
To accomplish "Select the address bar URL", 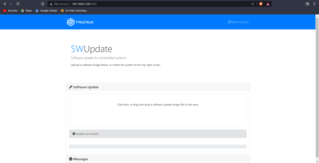I will (85, 4).
